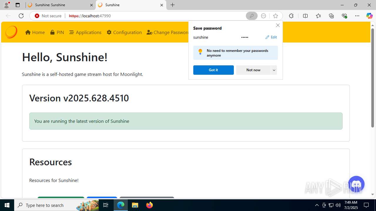Launch Copilot sidebar
Screen dimensions: 376x211
coord(369,16)
